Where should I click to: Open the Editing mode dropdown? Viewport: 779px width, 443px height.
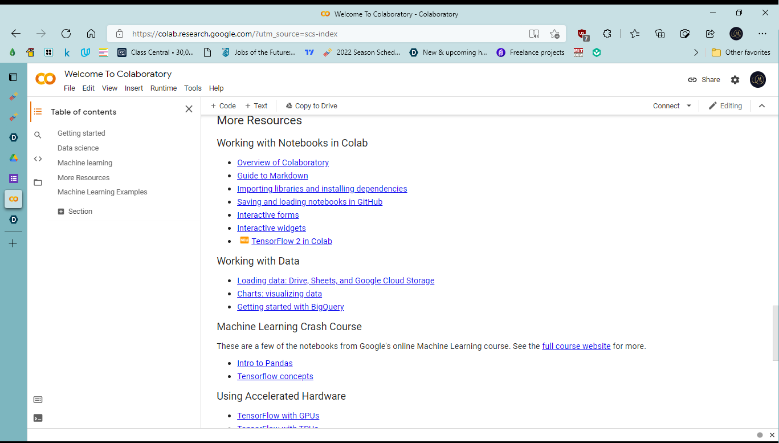click(725, 106)
